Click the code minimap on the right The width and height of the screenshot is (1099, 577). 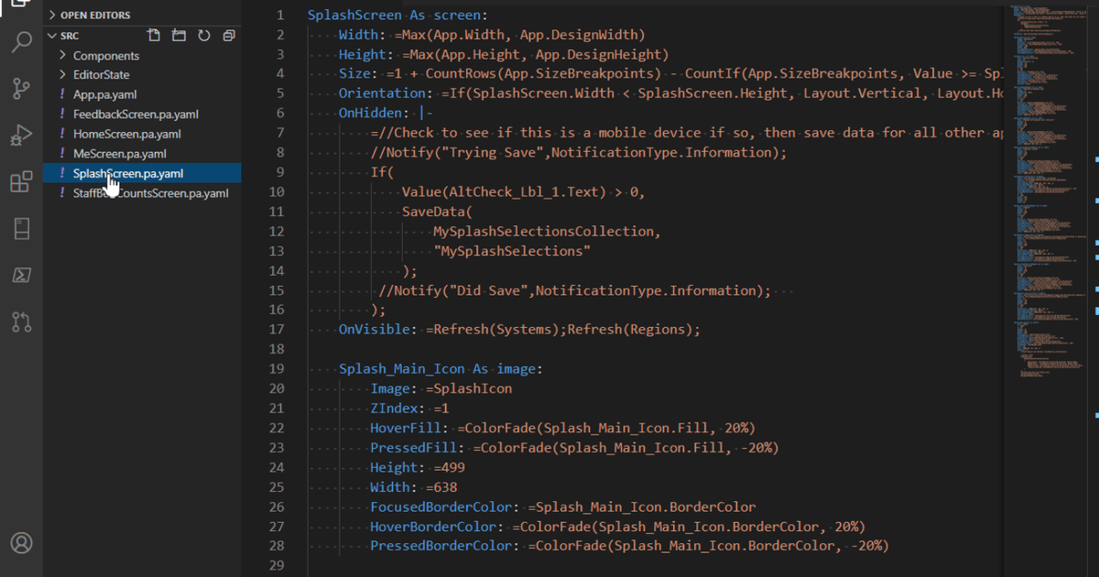click(1050, 192)
